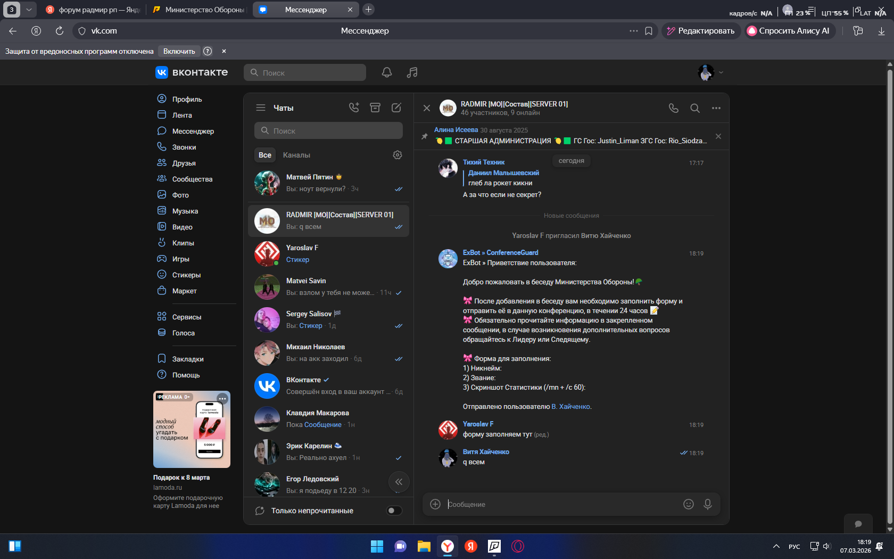Start a new call from Chats header
This screenshot has height=559, width=894.
pos(354,108)
